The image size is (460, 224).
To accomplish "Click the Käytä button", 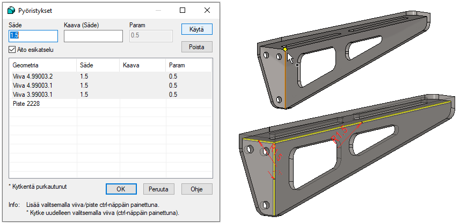I will pos(196,29).
